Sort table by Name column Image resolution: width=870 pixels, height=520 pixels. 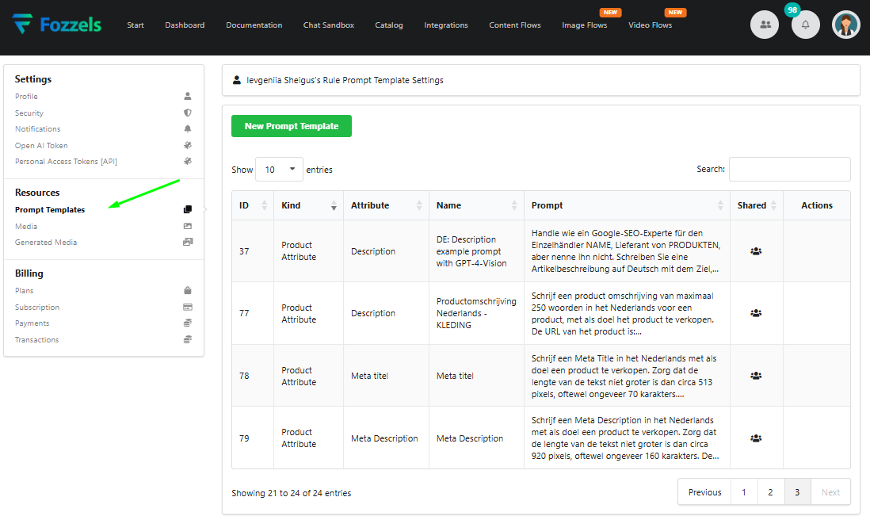(x=477, y=205)
